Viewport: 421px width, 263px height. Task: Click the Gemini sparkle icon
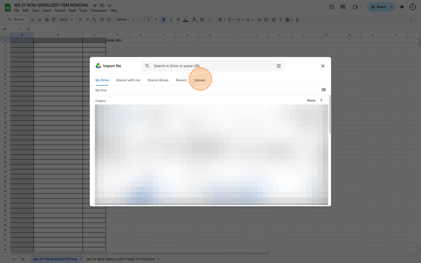tap(402, 7)
